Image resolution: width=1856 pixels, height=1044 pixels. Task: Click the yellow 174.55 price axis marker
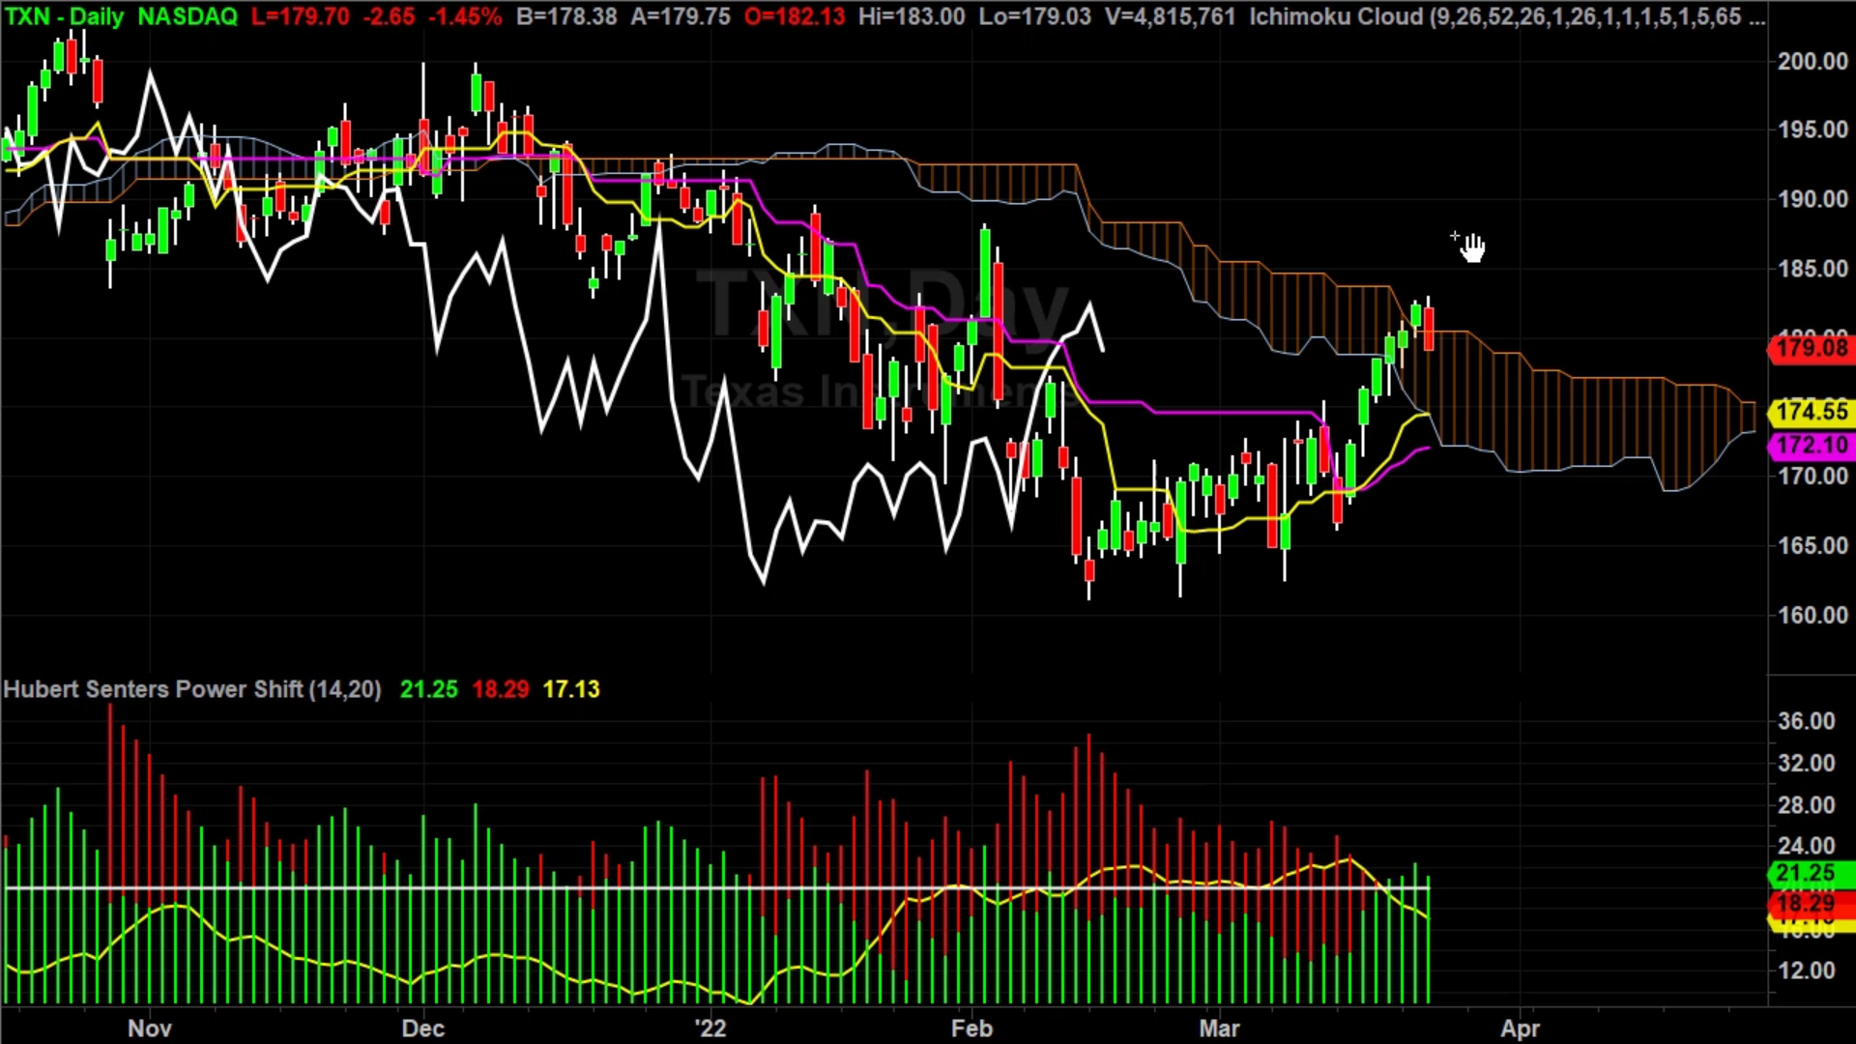coord(1812,412)
